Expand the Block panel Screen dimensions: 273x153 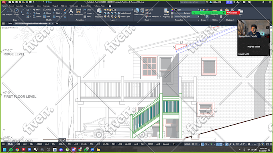147,20
